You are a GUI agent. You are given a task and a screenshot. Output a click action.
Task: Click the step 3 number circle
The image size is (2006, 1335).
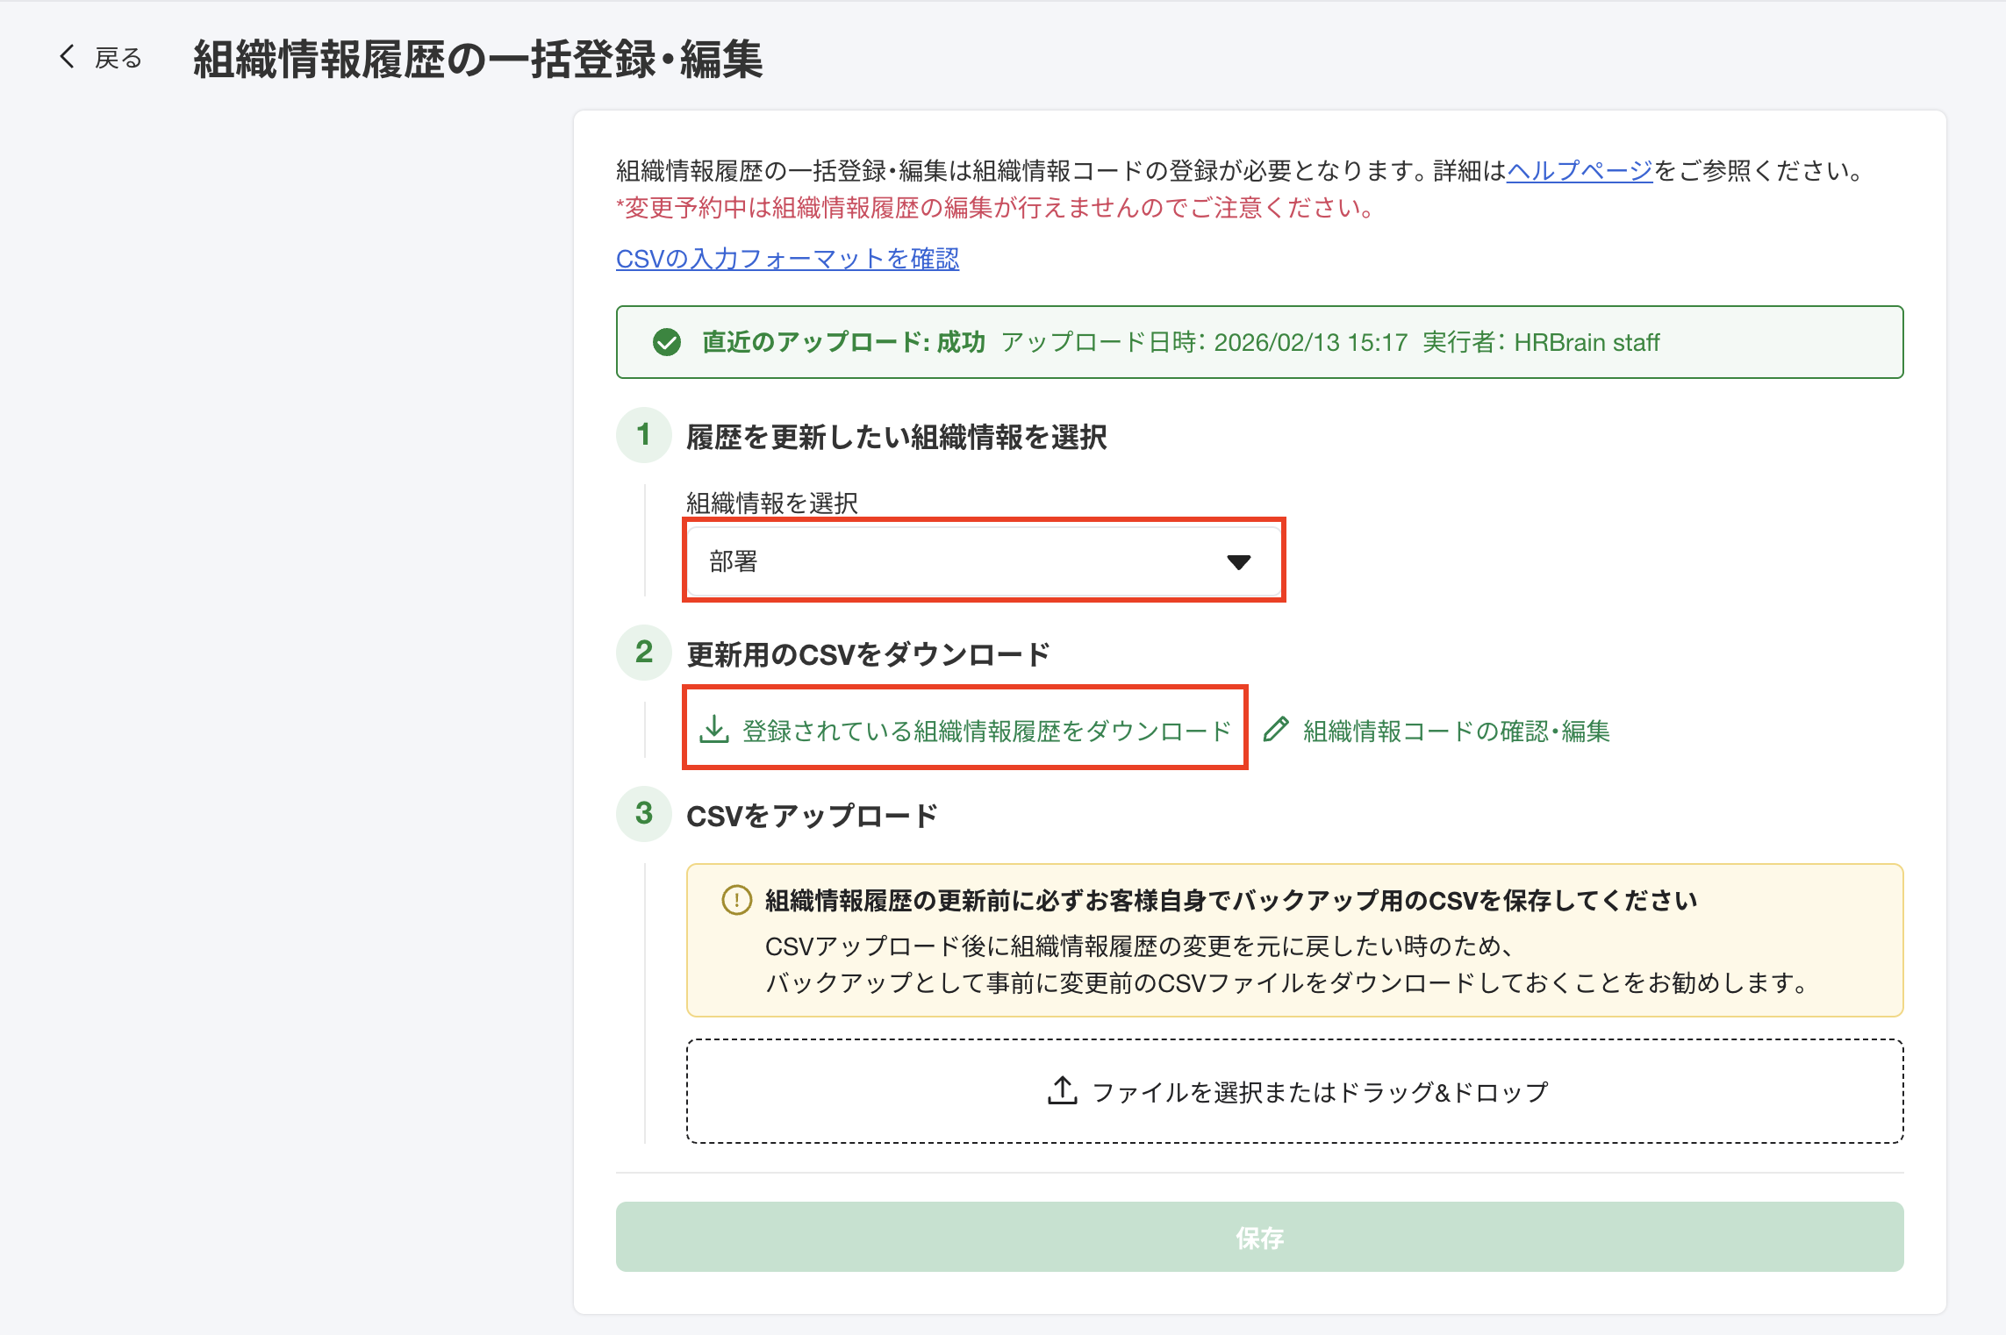tap(644, 814)
